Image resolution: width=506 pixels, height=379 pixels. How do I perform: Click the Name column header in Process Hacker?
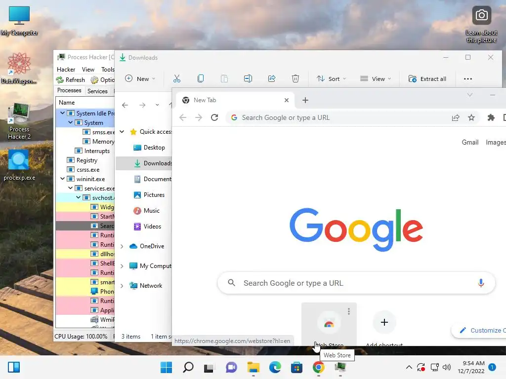coord(85,103)
